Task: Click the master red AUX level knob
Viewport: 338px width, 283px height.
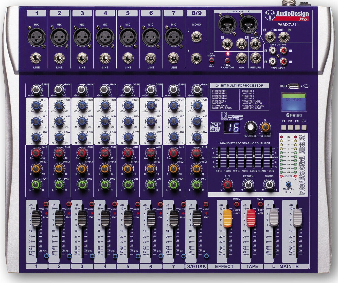Action: click(227, 184)
